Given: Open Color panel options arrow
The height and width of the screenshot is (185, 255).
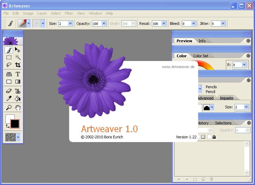Looking at the screenshot, I should tap(248, 56).
